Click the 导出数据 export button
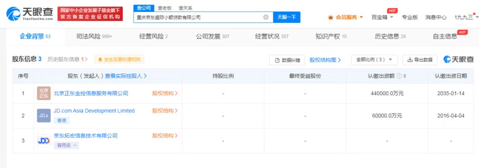 [x=420, y=60]
